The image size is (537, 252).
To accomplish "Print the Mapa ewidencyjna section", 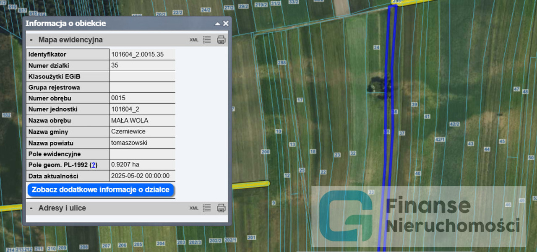I will point(221,40).
